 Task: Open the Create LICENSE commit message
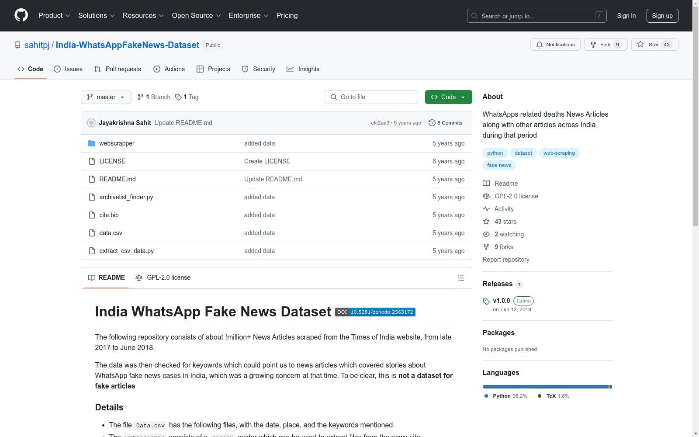(x=267, y=161)
